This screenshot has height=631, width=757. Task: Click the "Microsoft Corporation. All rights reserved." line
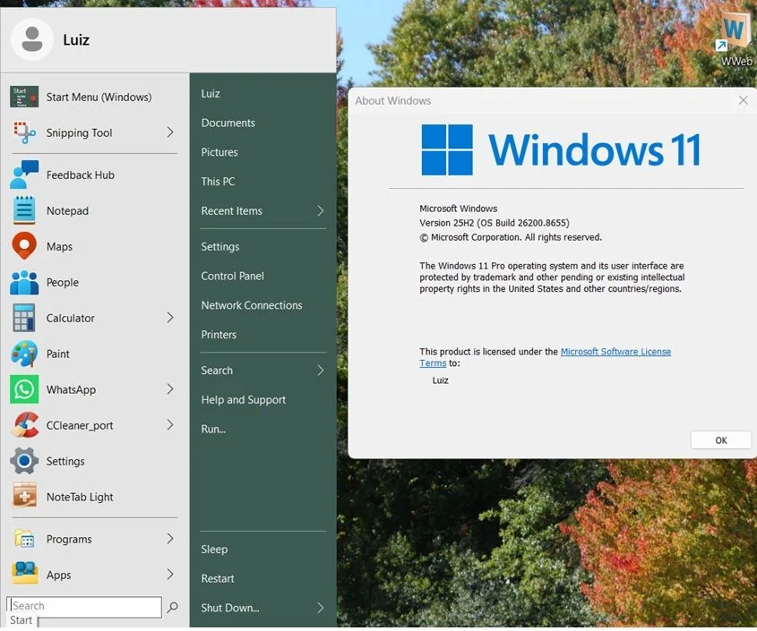pos(511,237)
